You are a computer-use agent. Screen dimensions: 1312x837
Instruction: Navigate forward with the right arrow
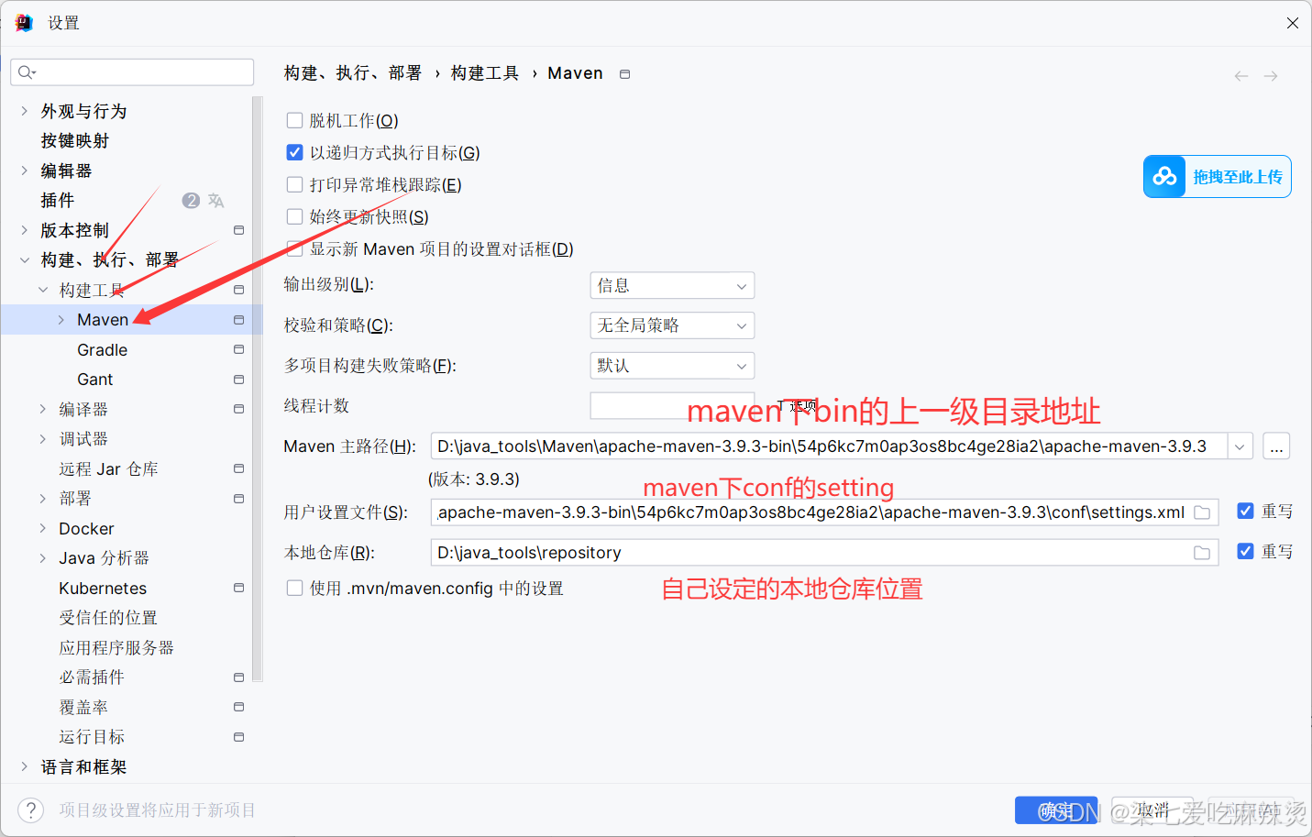(1271, 76)
